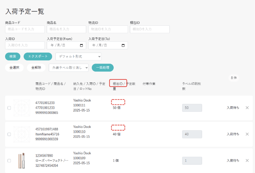Open the 外装ラベル取り消し action dropdown
Screen dimensions: 255x173
tap(69, 68)
